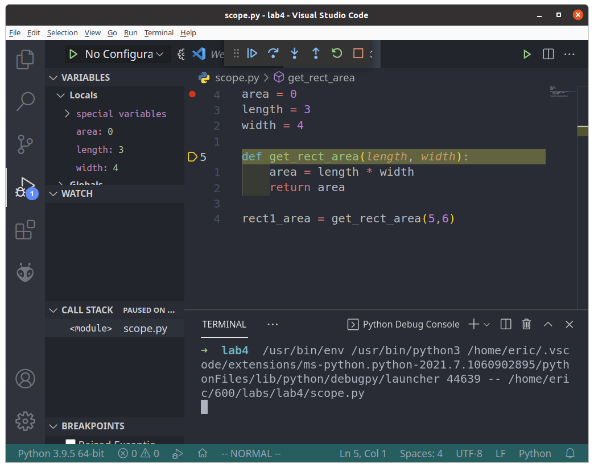Open the PlatformIO alien icon
This screenshot has width=594, height=468.
[25, 272]
